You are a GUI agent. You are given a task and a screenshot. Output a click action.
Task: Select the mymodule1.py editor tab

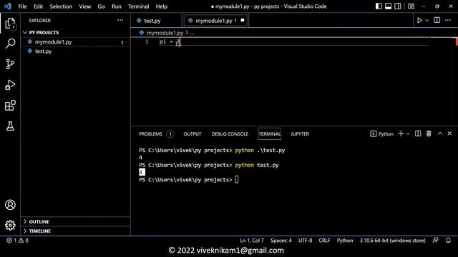(x=216, y=21)
